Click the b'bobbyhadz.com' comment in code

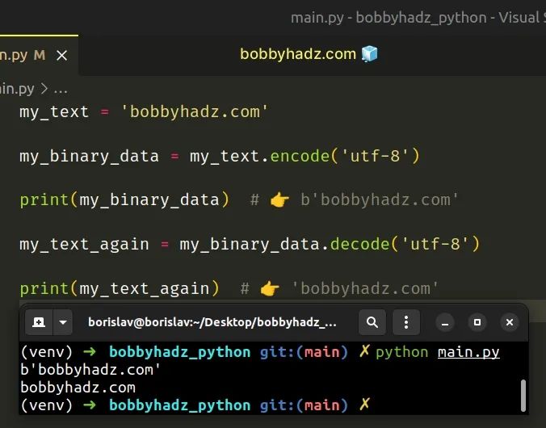380,200
